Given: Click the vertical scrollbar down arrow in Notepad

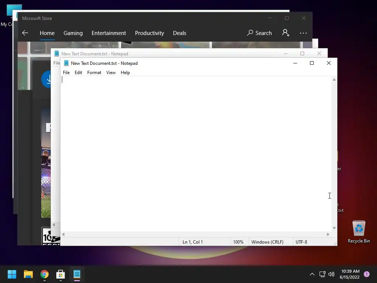Looking at the screenshot, I should point(334,228).
